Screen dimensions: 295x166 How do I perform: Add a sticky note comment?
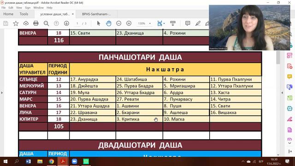tap(188, 24)
